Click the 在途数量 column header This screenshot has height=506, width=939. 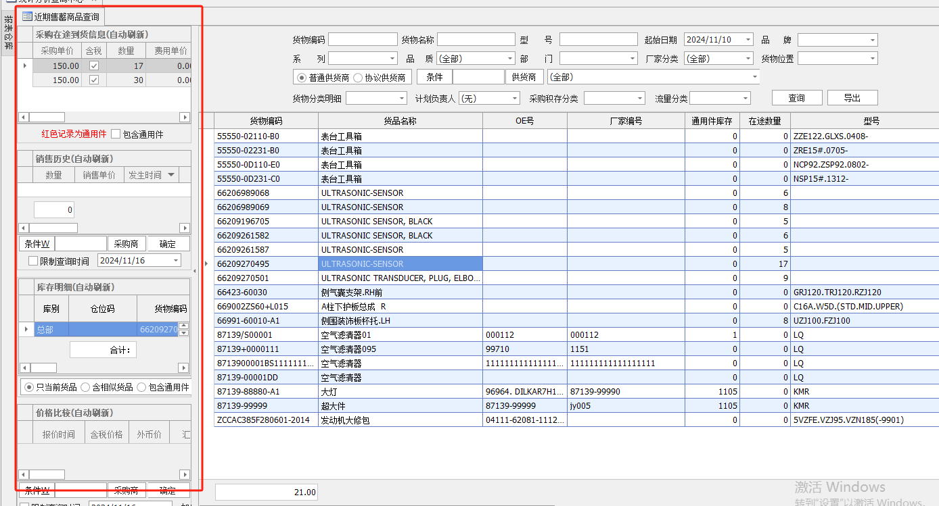click(x=764, y=121)
